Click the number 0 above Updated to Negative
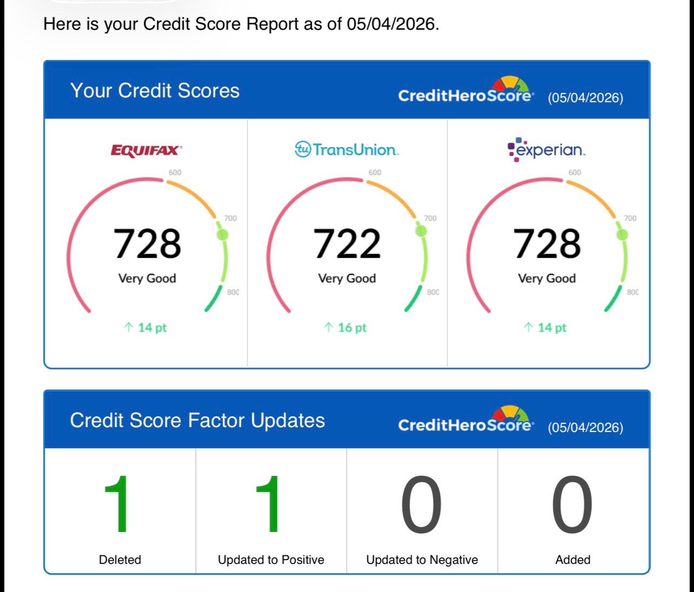 pyautogui.click(x=422, y=504)
